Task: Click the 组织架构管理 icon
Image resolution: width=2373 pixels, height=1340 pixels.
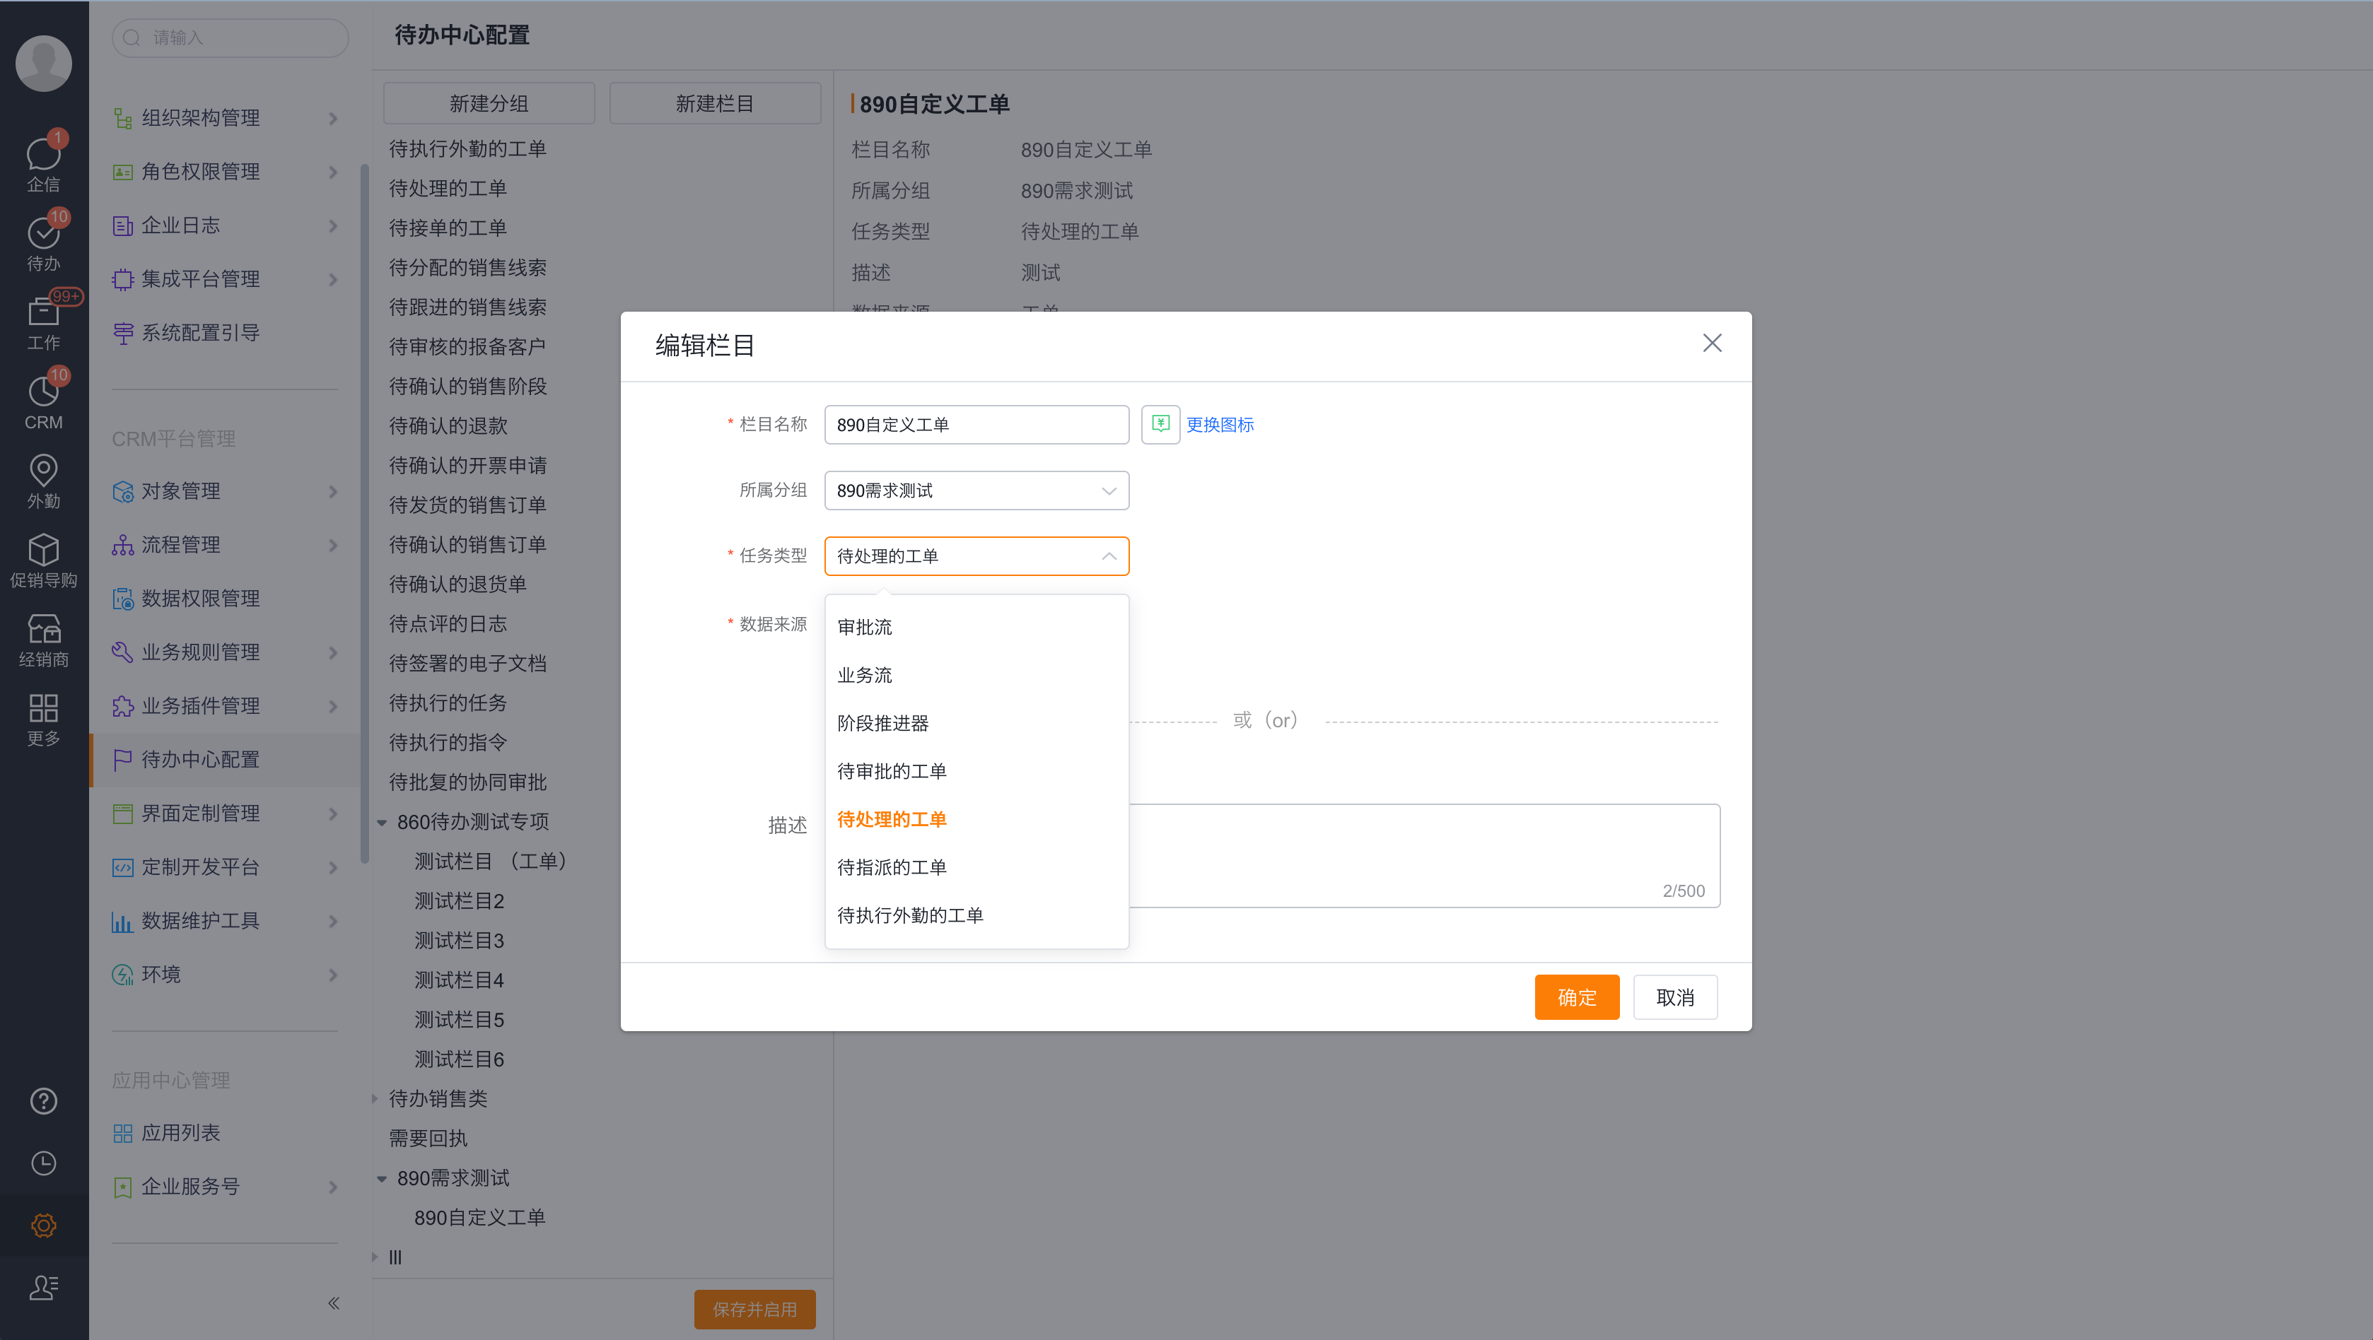Action: point(122,118)
